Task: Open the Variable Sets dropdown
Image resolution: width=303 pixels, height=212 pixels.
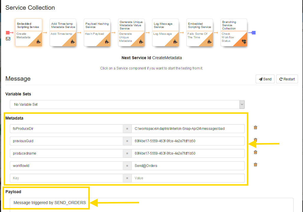Action: [127, 105]
